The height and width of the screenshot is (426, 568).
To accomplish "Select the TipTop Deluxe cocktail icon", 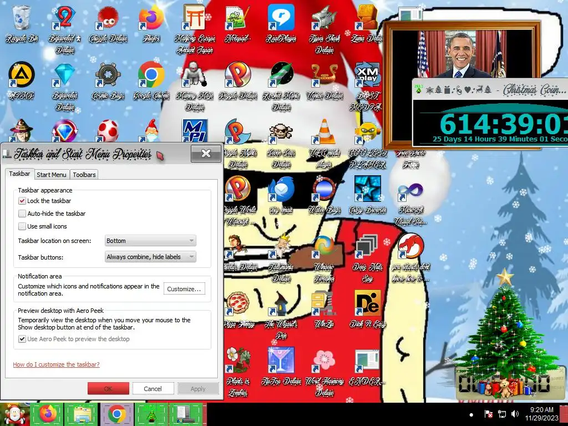I will (x=281, y=367).
